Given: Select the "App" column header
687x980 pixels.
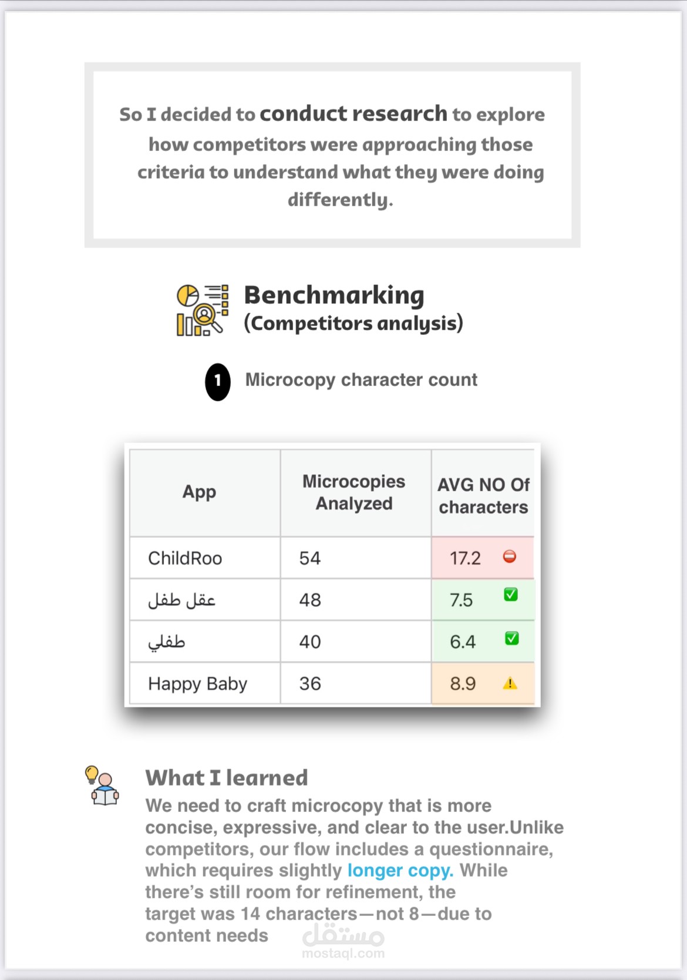Looking at the screenshot, I should (199, 492).
